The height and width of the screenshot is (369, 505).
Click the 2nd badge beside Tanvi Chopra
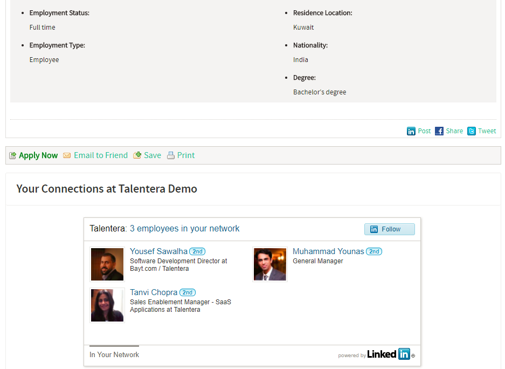[188, 292]
